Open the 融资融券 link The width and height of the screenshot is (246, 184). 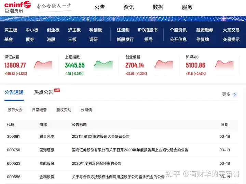point(205,30)
